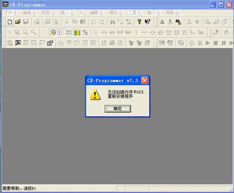
Task: Expand the 视图(V) menu
Action: point(49,13)
